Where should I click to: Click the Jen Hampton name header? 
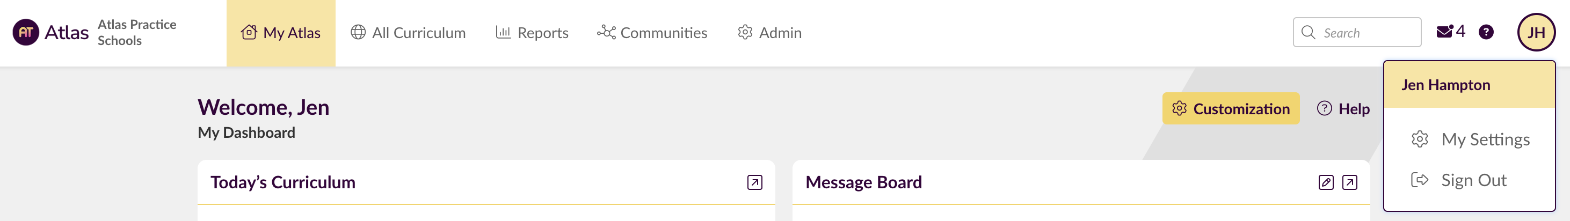(1445, 85)
